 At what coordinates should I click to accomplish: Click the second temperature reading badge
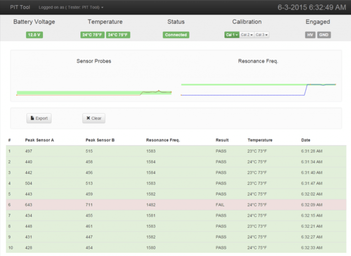click(x=118, y=35)
